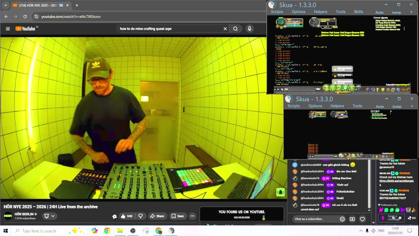Screen dimensions: 419x236
Task: Open more actions for the video
Action: pos(192,216)
